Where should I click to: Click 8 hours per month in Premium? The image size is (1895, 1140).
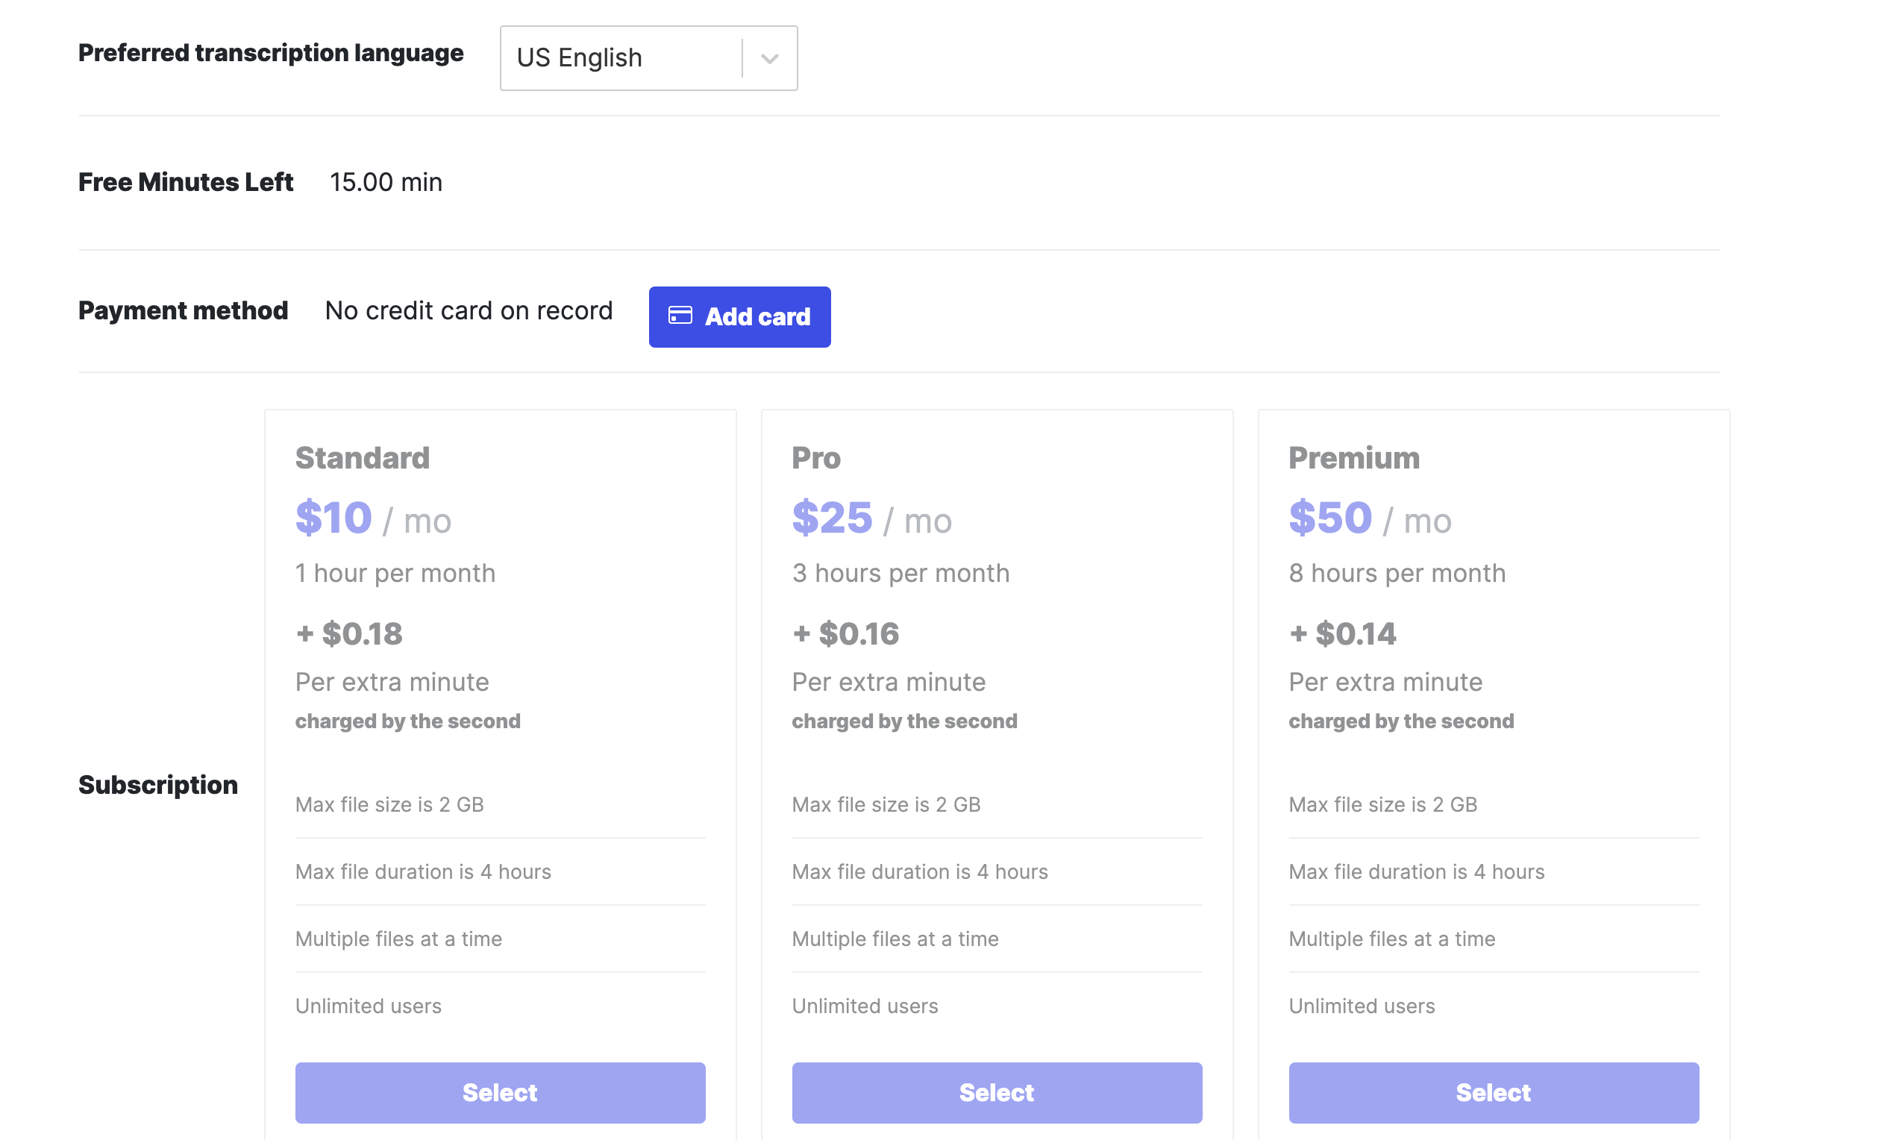(x=1397, y=573)
